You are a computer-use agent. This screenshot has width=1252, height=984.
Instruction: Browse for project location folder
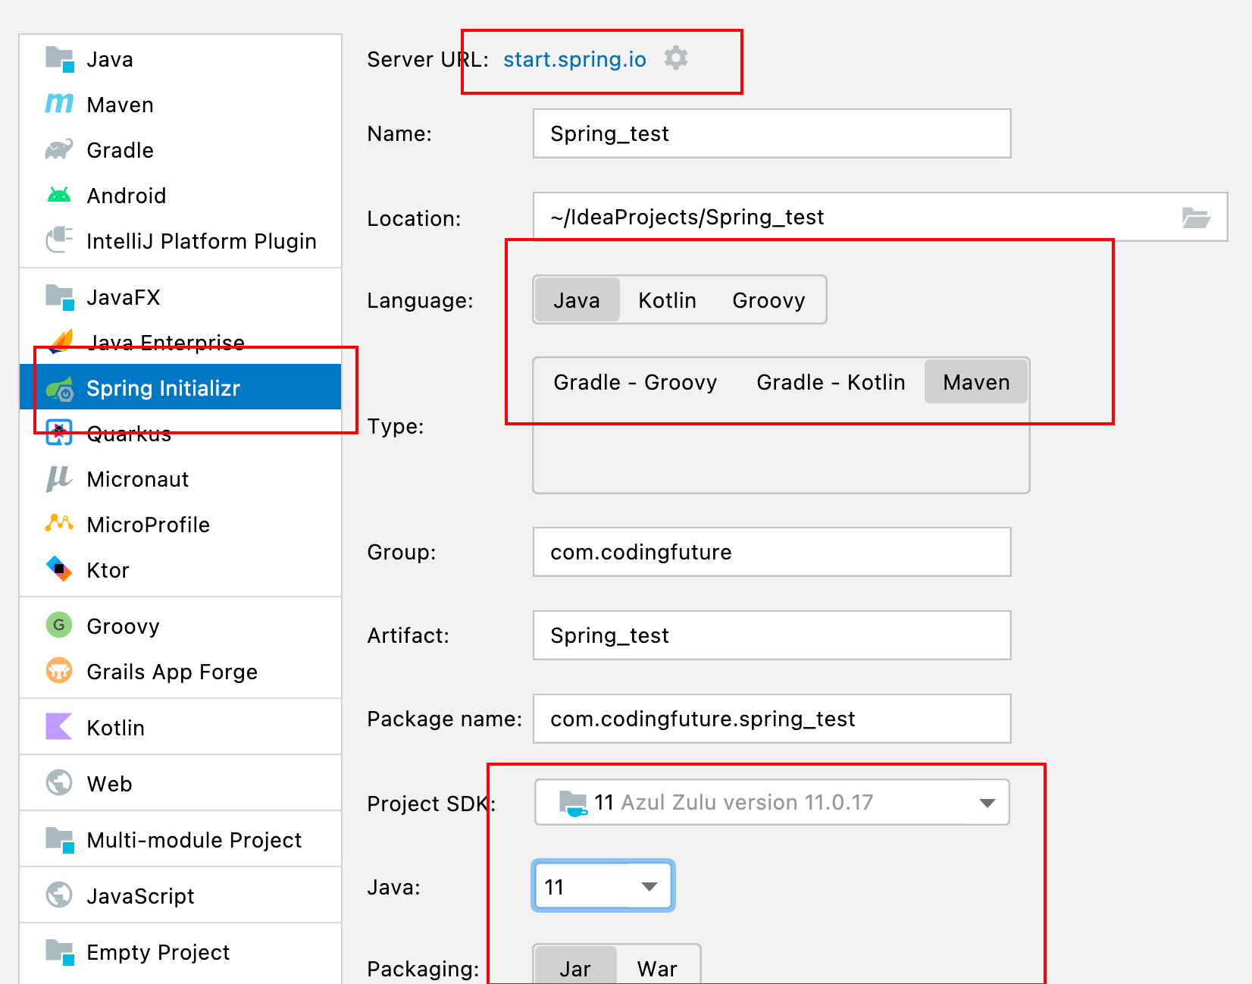pyautogui.click(x=1196, y=218)
